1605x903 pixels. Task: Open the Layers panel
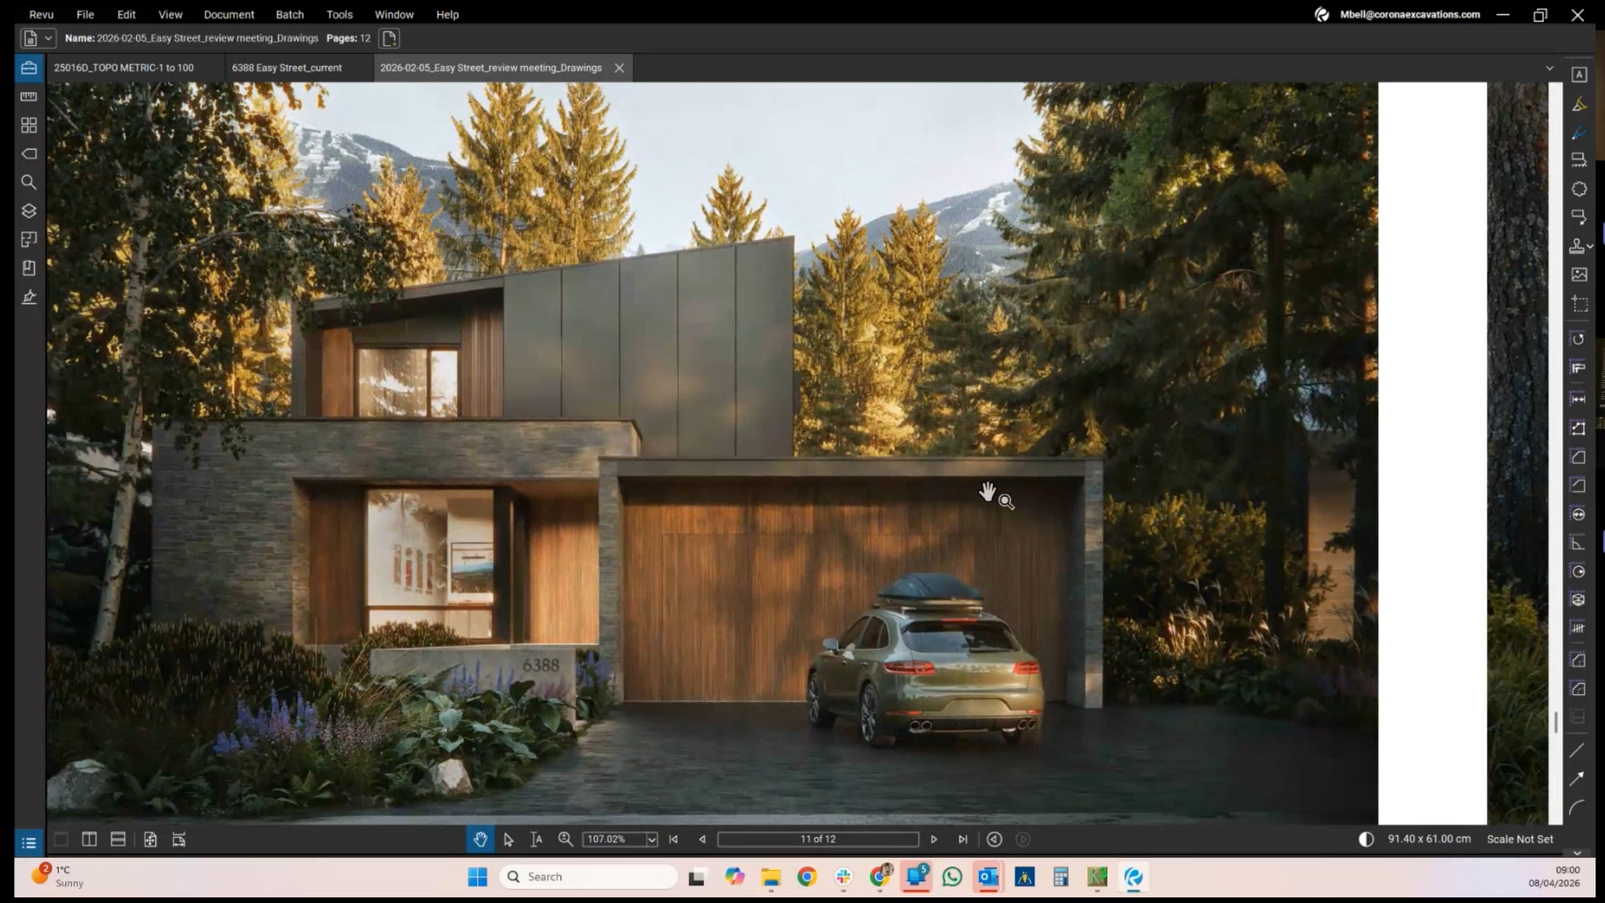(28, 211)
